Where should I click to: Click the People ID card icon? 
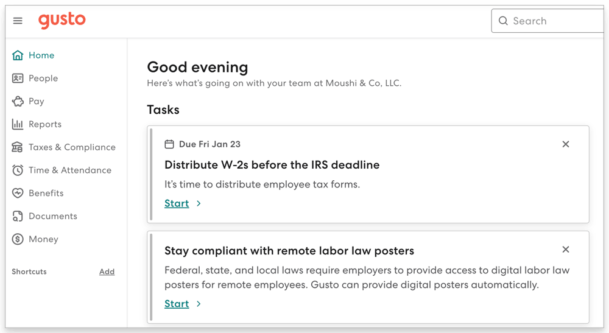[18, 79]
